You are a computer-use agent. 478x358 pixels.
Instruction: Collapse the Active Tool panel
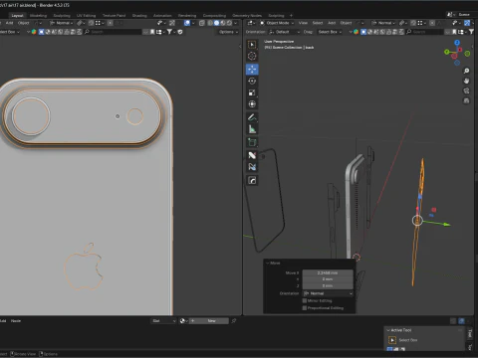coord(388,330)
